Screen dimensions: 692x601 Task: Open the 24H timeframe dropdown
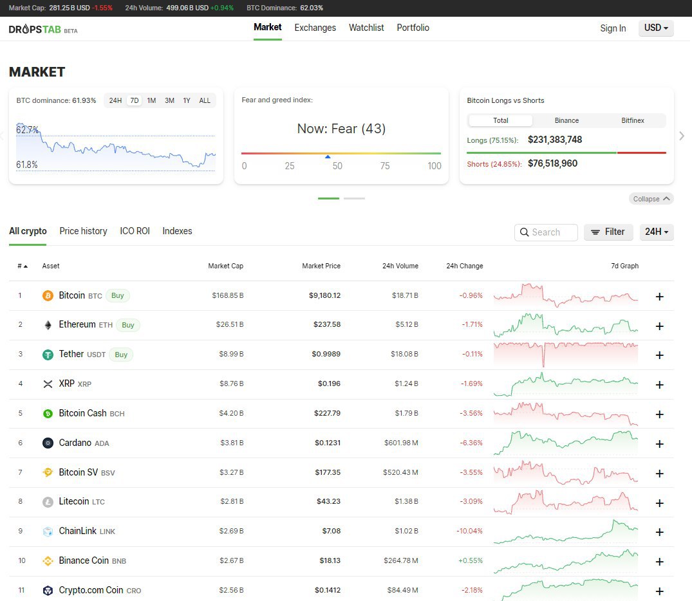click(x=656, y=232)
